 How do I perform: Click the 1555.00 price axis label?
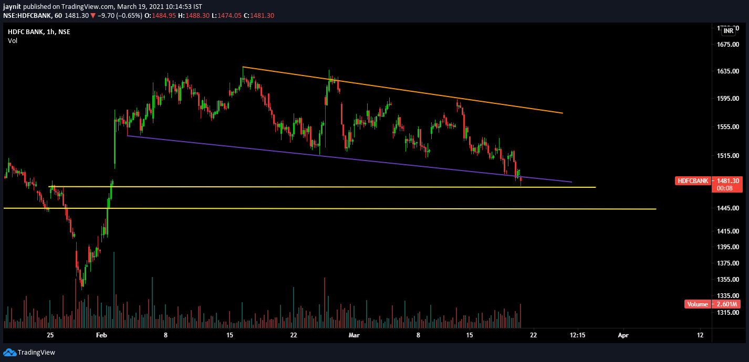coord(728,127)
